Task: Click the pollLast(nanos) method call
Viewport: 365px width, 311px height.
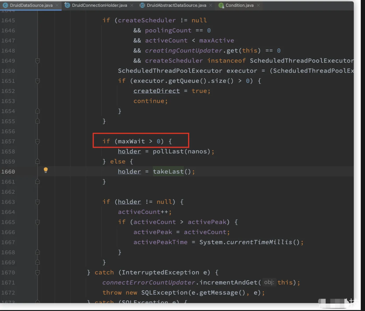Action: (x=181, y=151)
